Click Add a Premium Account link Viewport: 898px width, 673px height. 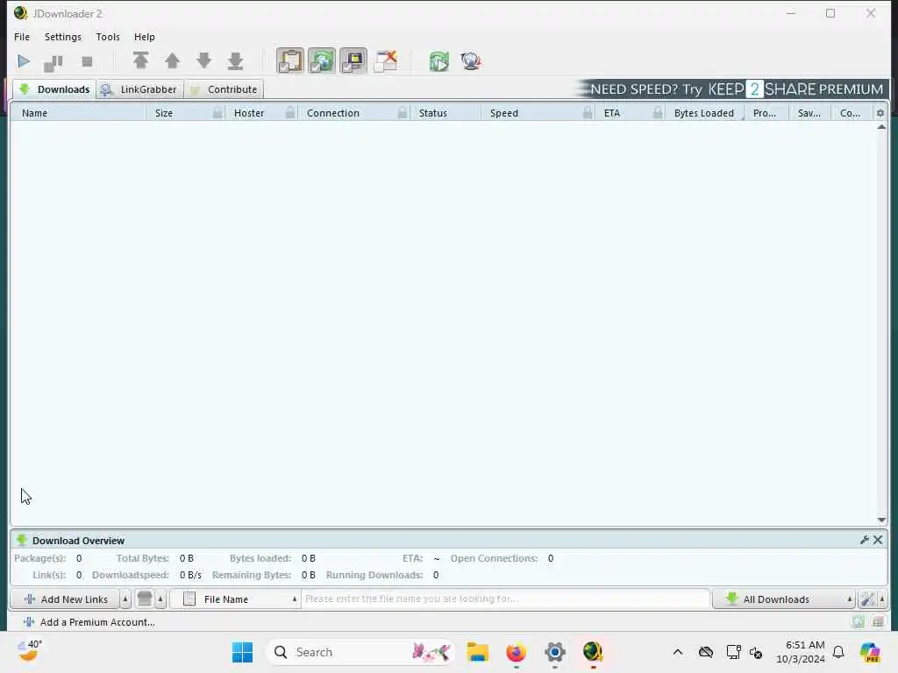pyautogui.click(x=89, y=622)
